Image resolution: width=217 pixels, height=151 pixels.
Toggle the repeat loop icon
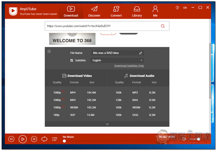point(44,139)
